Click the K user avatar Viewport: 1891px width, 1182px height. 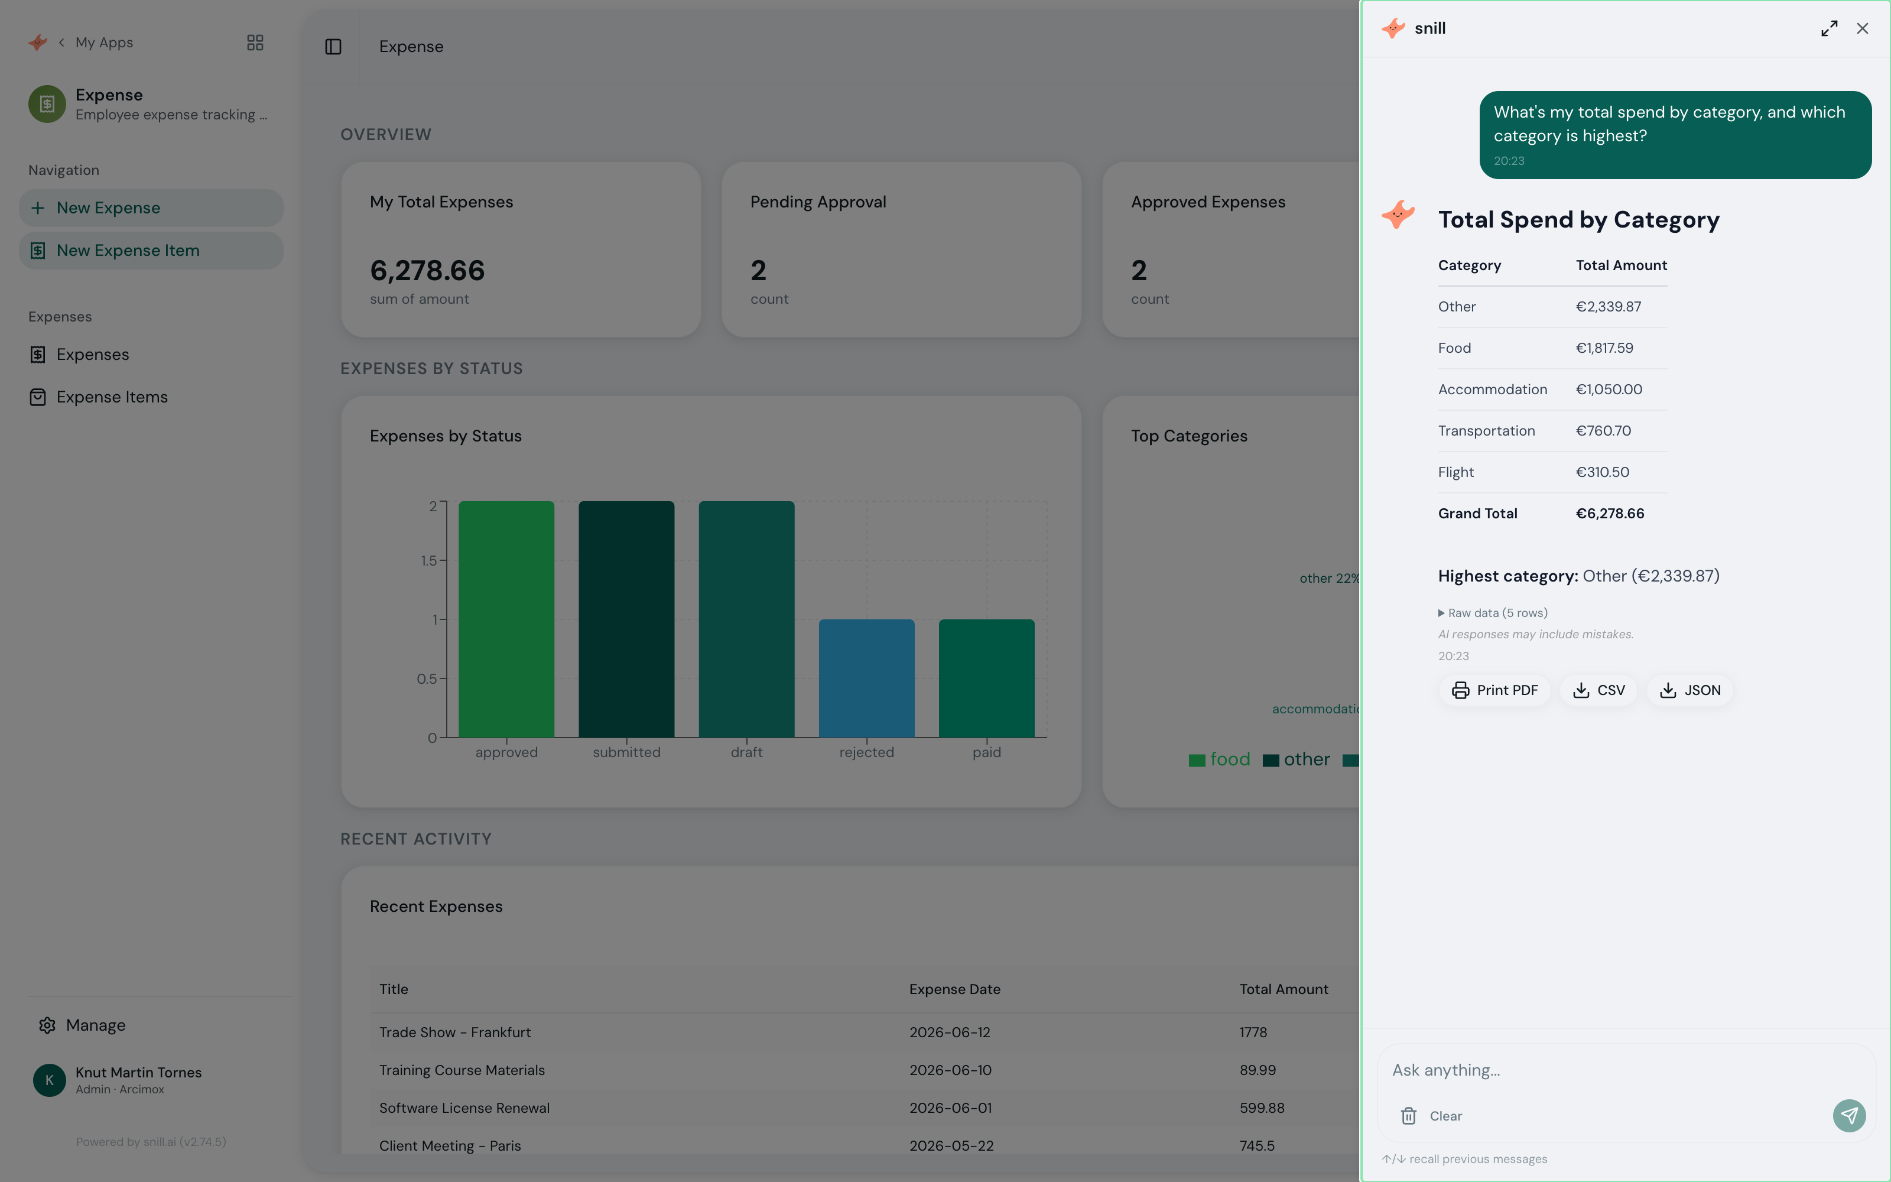pyautogui.click(x=49, y=1080)
